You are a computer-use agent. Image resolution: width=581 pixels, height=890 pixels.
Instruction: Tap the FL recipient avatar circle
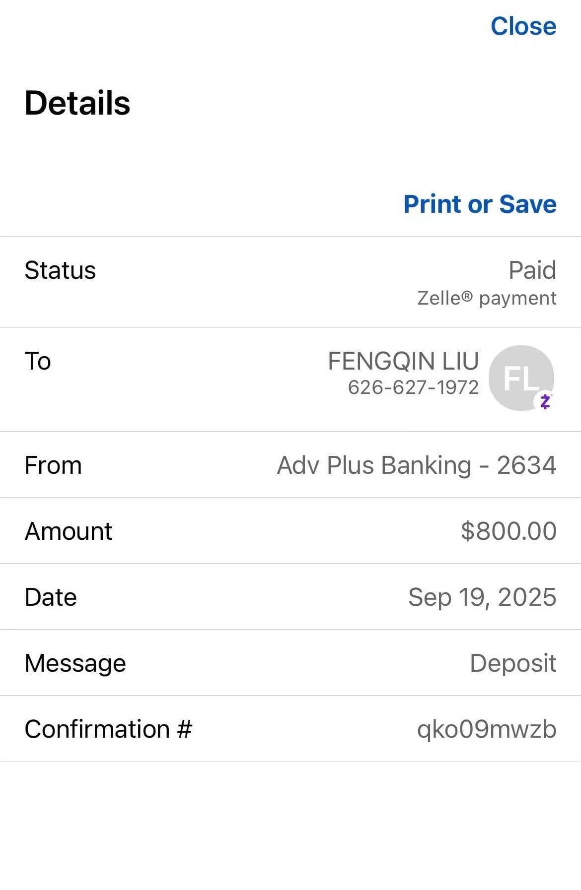(520, 378)
